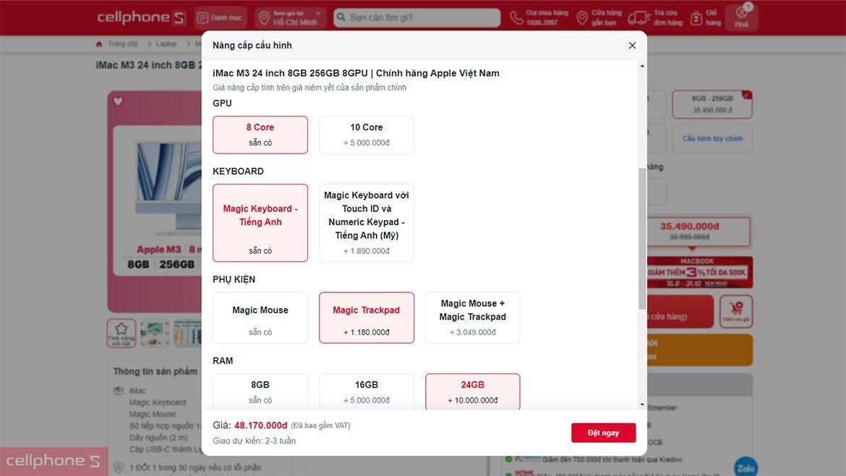This screenshot has height=476, width=846.
Task: Open the Danh mục category menu
Action: pyautogui.click(x=220, y=18)
